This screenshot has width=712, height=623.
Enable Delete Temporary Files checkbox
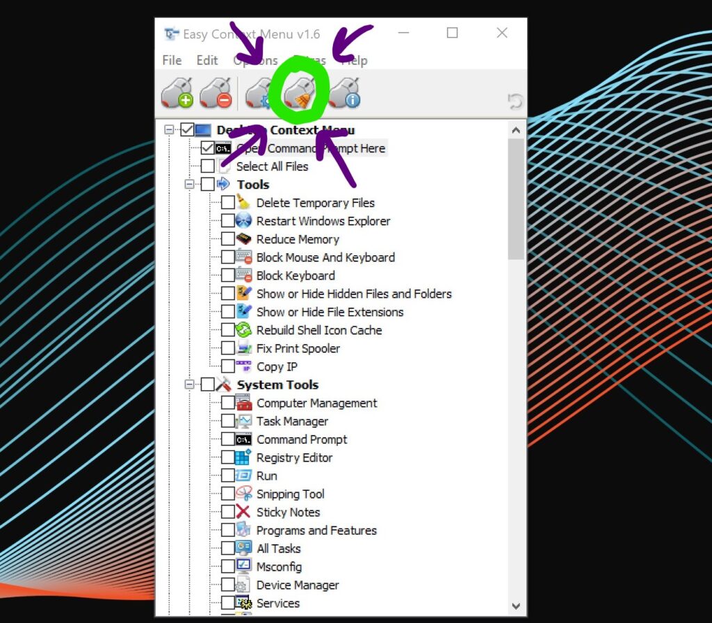click(x=228, y=202)
